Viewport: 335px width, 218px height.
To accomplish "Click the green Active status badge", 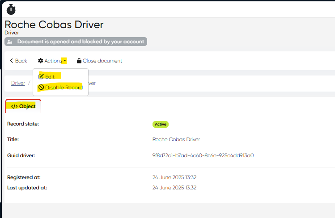I will coord(161,124).
